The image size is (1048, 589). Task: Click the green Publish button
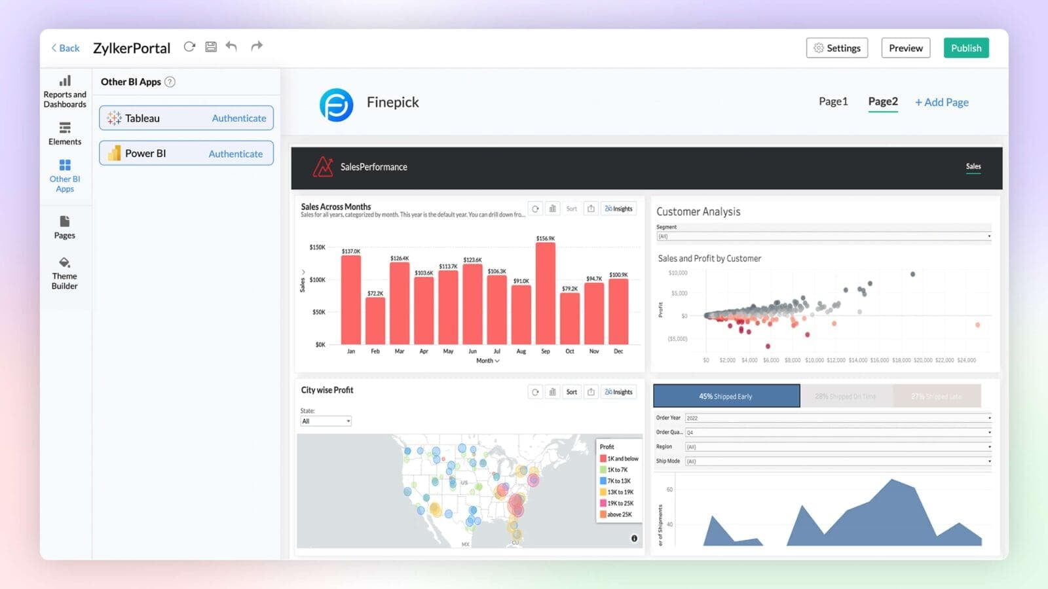[966, 48]
